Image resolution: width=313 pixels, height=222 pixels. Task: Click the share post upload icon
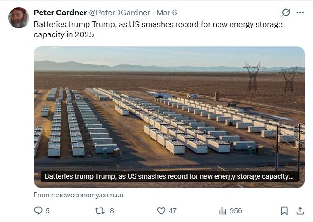(300, 211)
